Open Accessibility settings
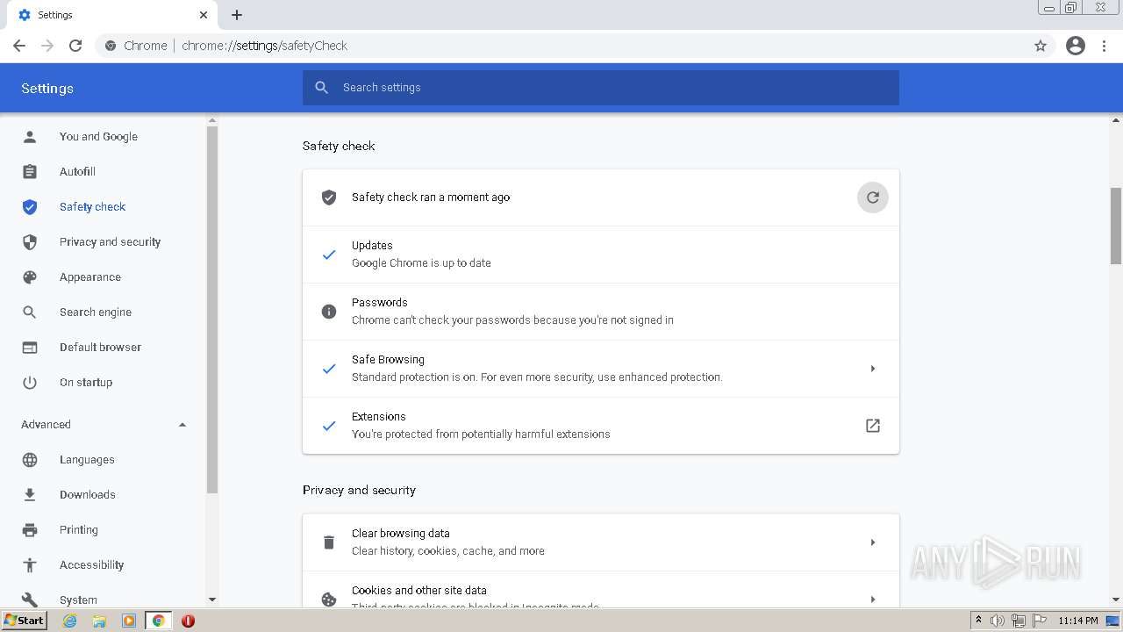This screenshot has width=1123, height=632. [91, 565]
